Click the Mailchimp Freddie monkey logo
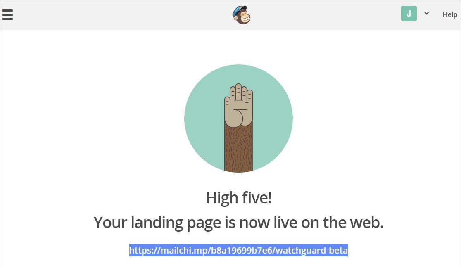461x268 pixels. tap(241, 15)
